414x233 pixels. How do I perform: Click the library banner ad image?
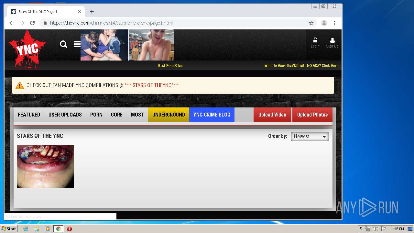click(151, 45)
